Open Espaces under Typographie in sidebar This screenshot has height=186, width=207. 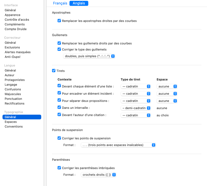coord(11,122)
